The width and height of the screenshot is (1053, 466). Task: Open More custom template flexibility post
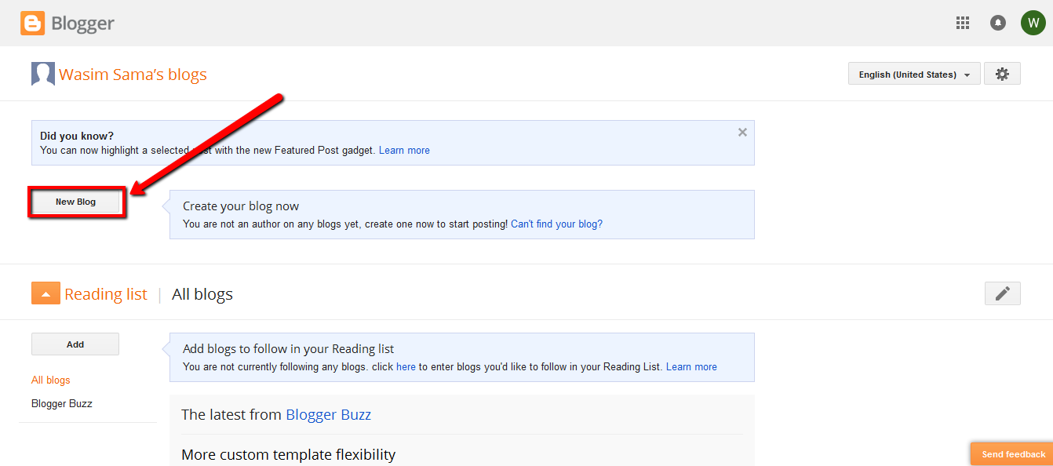288,454
